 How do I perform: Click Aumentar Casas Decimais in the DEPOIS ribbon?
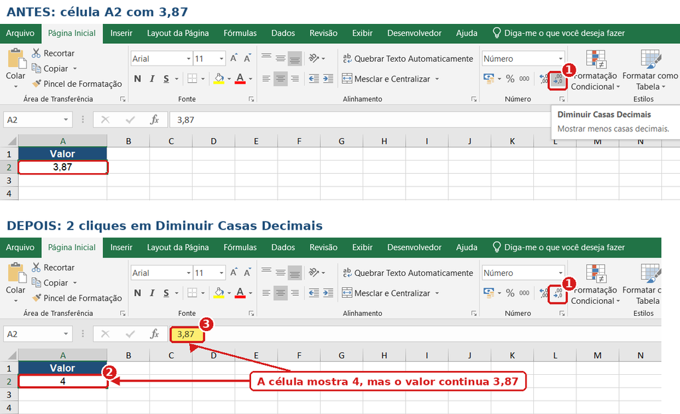[544, 294]
